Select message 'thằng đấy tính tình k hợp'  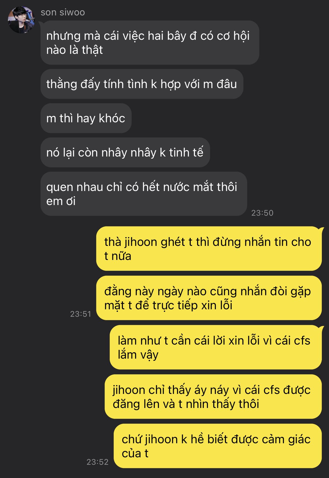[x=142, y=84]
